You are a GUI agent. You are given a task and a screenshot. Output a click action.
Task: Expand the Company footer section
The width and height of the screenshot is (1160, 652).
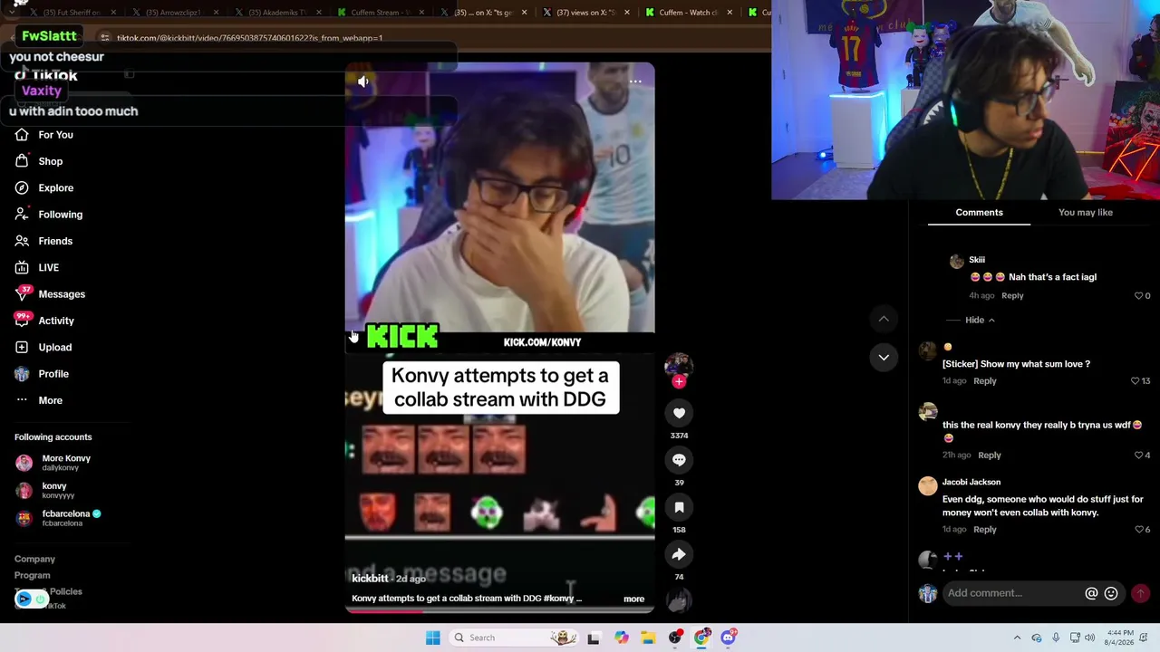34,560
